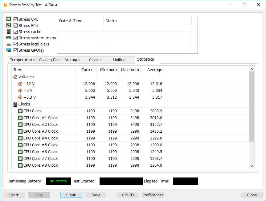Select the Statistics tab

(147, 60)
